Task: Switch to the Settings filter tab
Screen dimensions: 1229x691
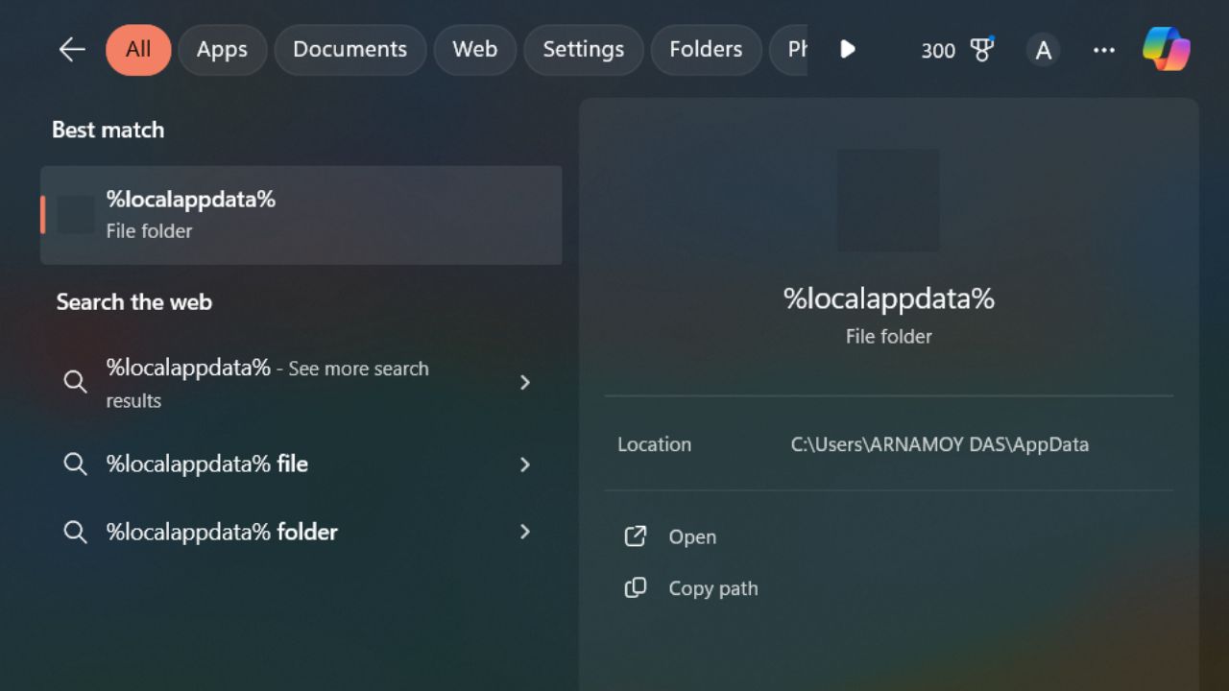Action: [x=583, y=49]
